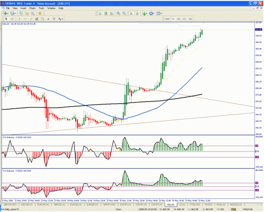Click the upper CCI Indicator label
The height and width of the screenshot is (212, 264).
pos(16,138)
